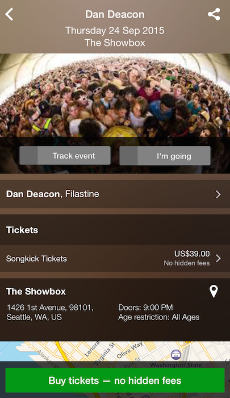Viewport: 230px width, 398px height.
Task: Click the US$39.00 ticket price
Action: click(192, 254)
